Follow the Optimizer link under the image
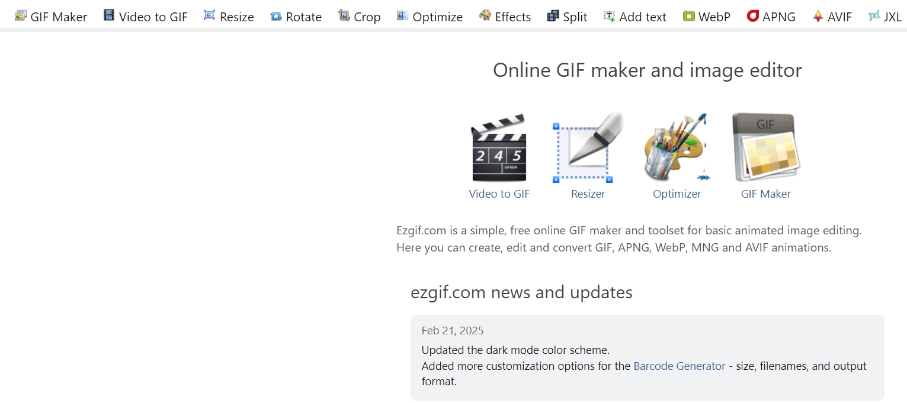Screen dimensions: 907x403 [677, 194]
